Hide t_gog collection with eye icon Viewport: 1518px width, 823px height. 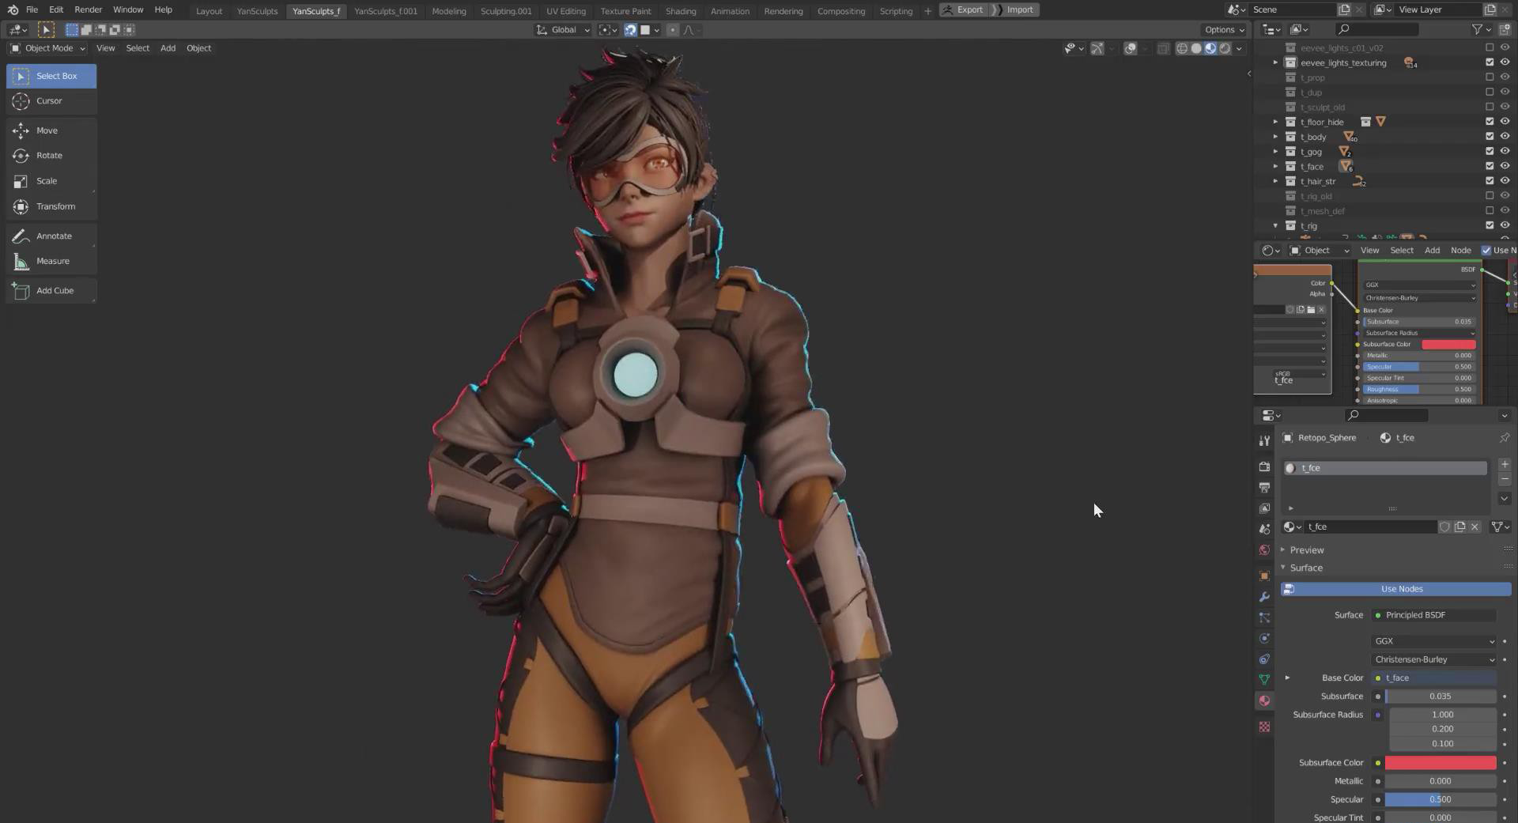1505,151
